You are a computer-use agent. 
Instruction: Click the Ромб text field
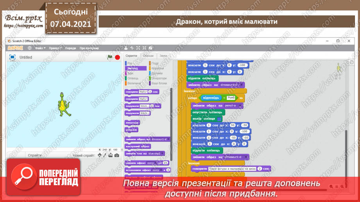(x=231, y=98)
